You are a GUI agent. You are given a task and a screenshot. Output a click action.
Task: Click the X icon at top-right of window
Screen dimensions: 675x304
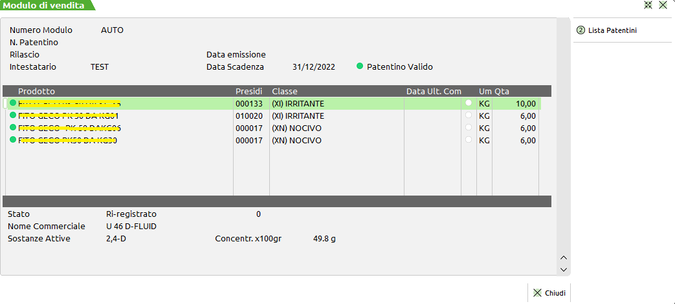(663, 5)
